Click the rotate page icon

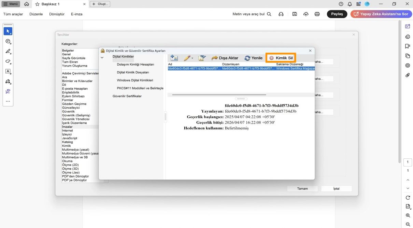tap(408, 198)
